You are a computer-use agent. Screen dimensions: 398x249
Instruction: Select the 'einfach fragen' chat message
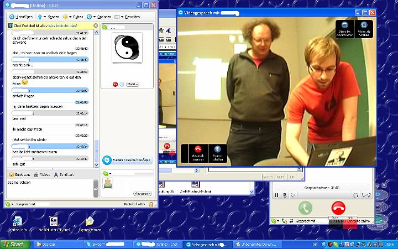tap(23, 96)
